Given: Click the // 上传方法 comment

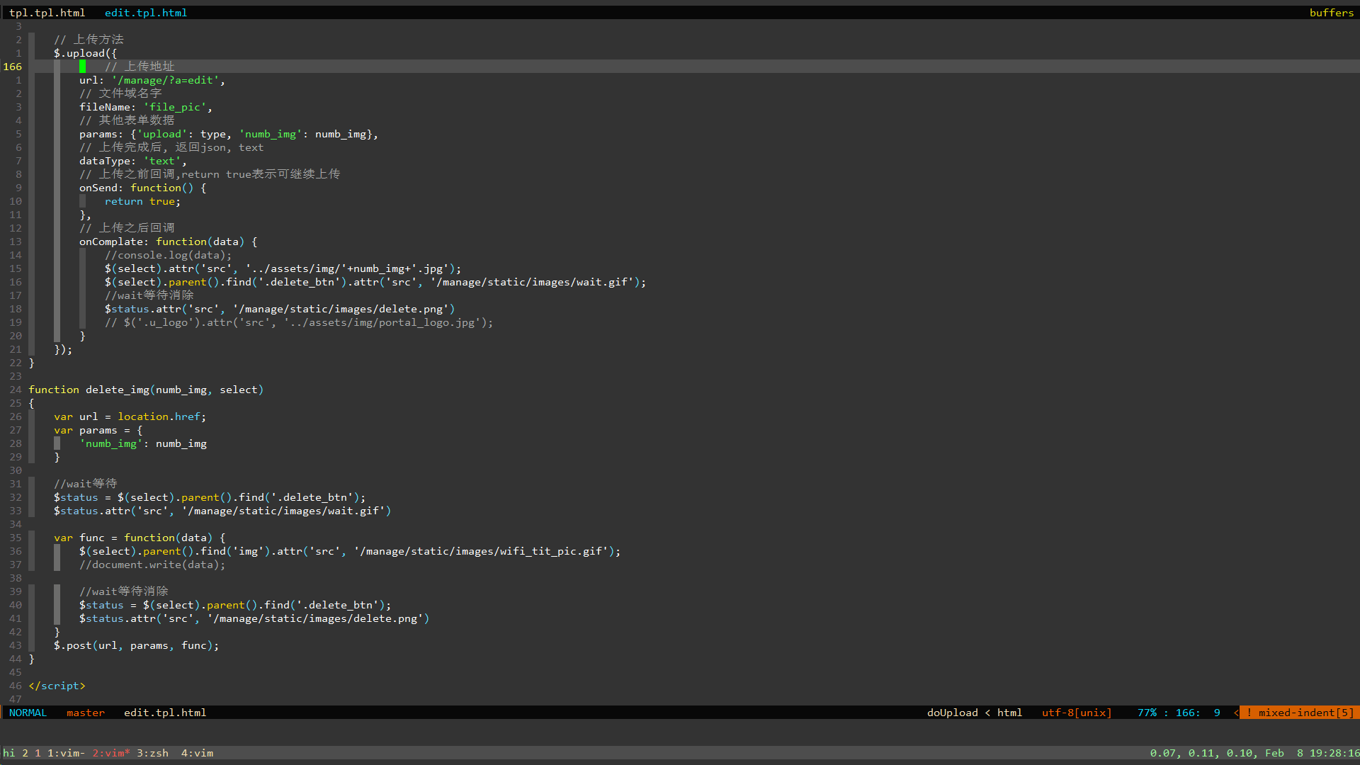Looking at the screenshot, I should click(89, 40).
